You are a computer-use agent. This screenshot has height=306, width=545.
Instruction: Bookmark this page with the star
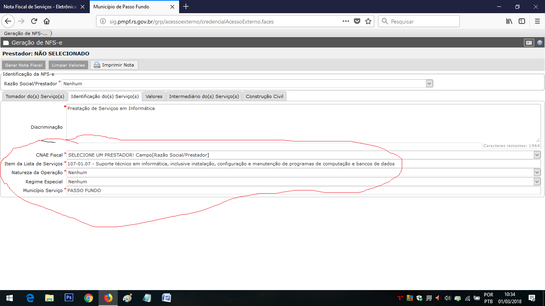[368, 22]
